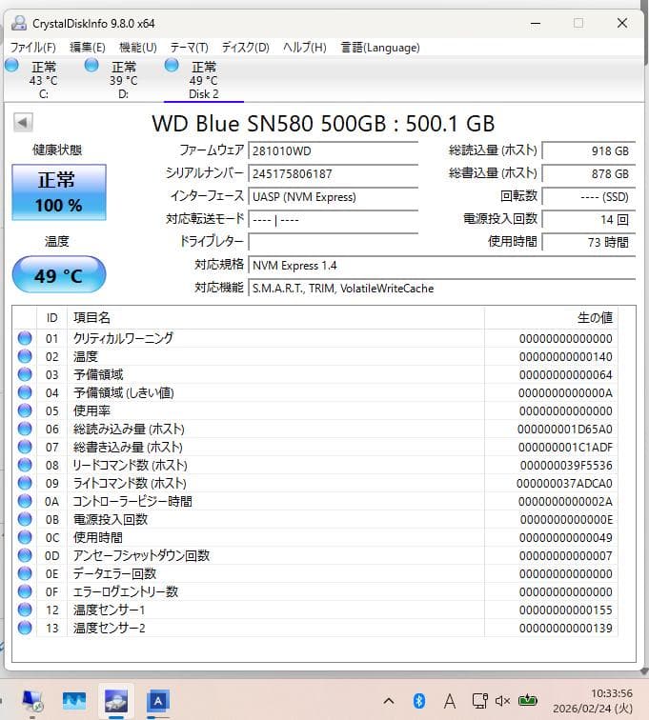
Task: Click the status orb for 使用率 row
Action: click(x=25, y=410)
